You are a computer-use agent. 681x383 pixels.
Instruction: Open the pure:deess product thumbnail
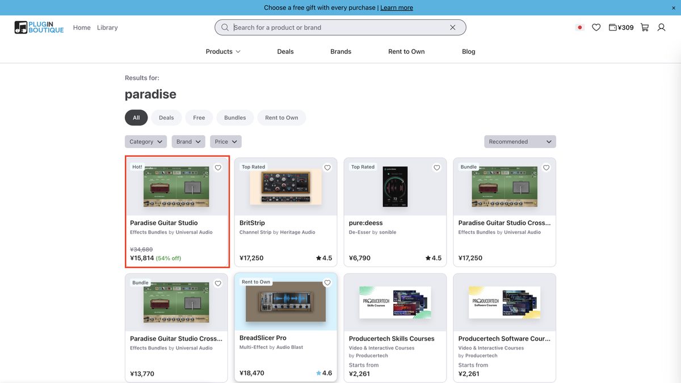(395, 187)
